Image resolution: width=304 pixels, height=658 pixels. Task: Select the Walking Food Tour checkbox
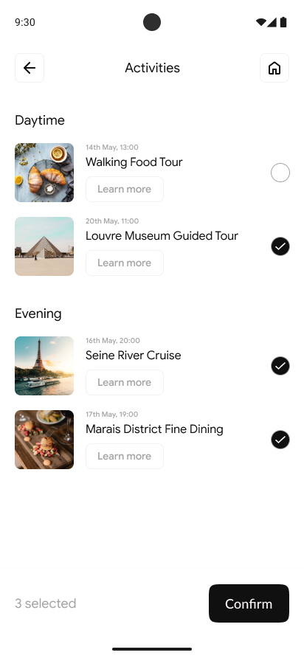(x=280, y=173)
